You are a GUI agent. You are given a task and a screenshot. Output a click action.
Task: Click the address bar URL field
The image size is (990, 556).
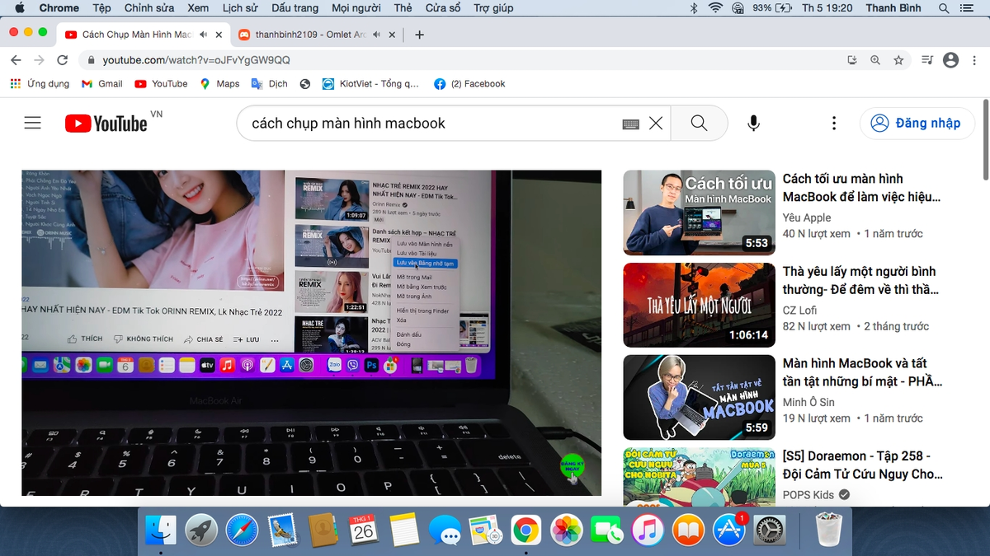point(462,60)
